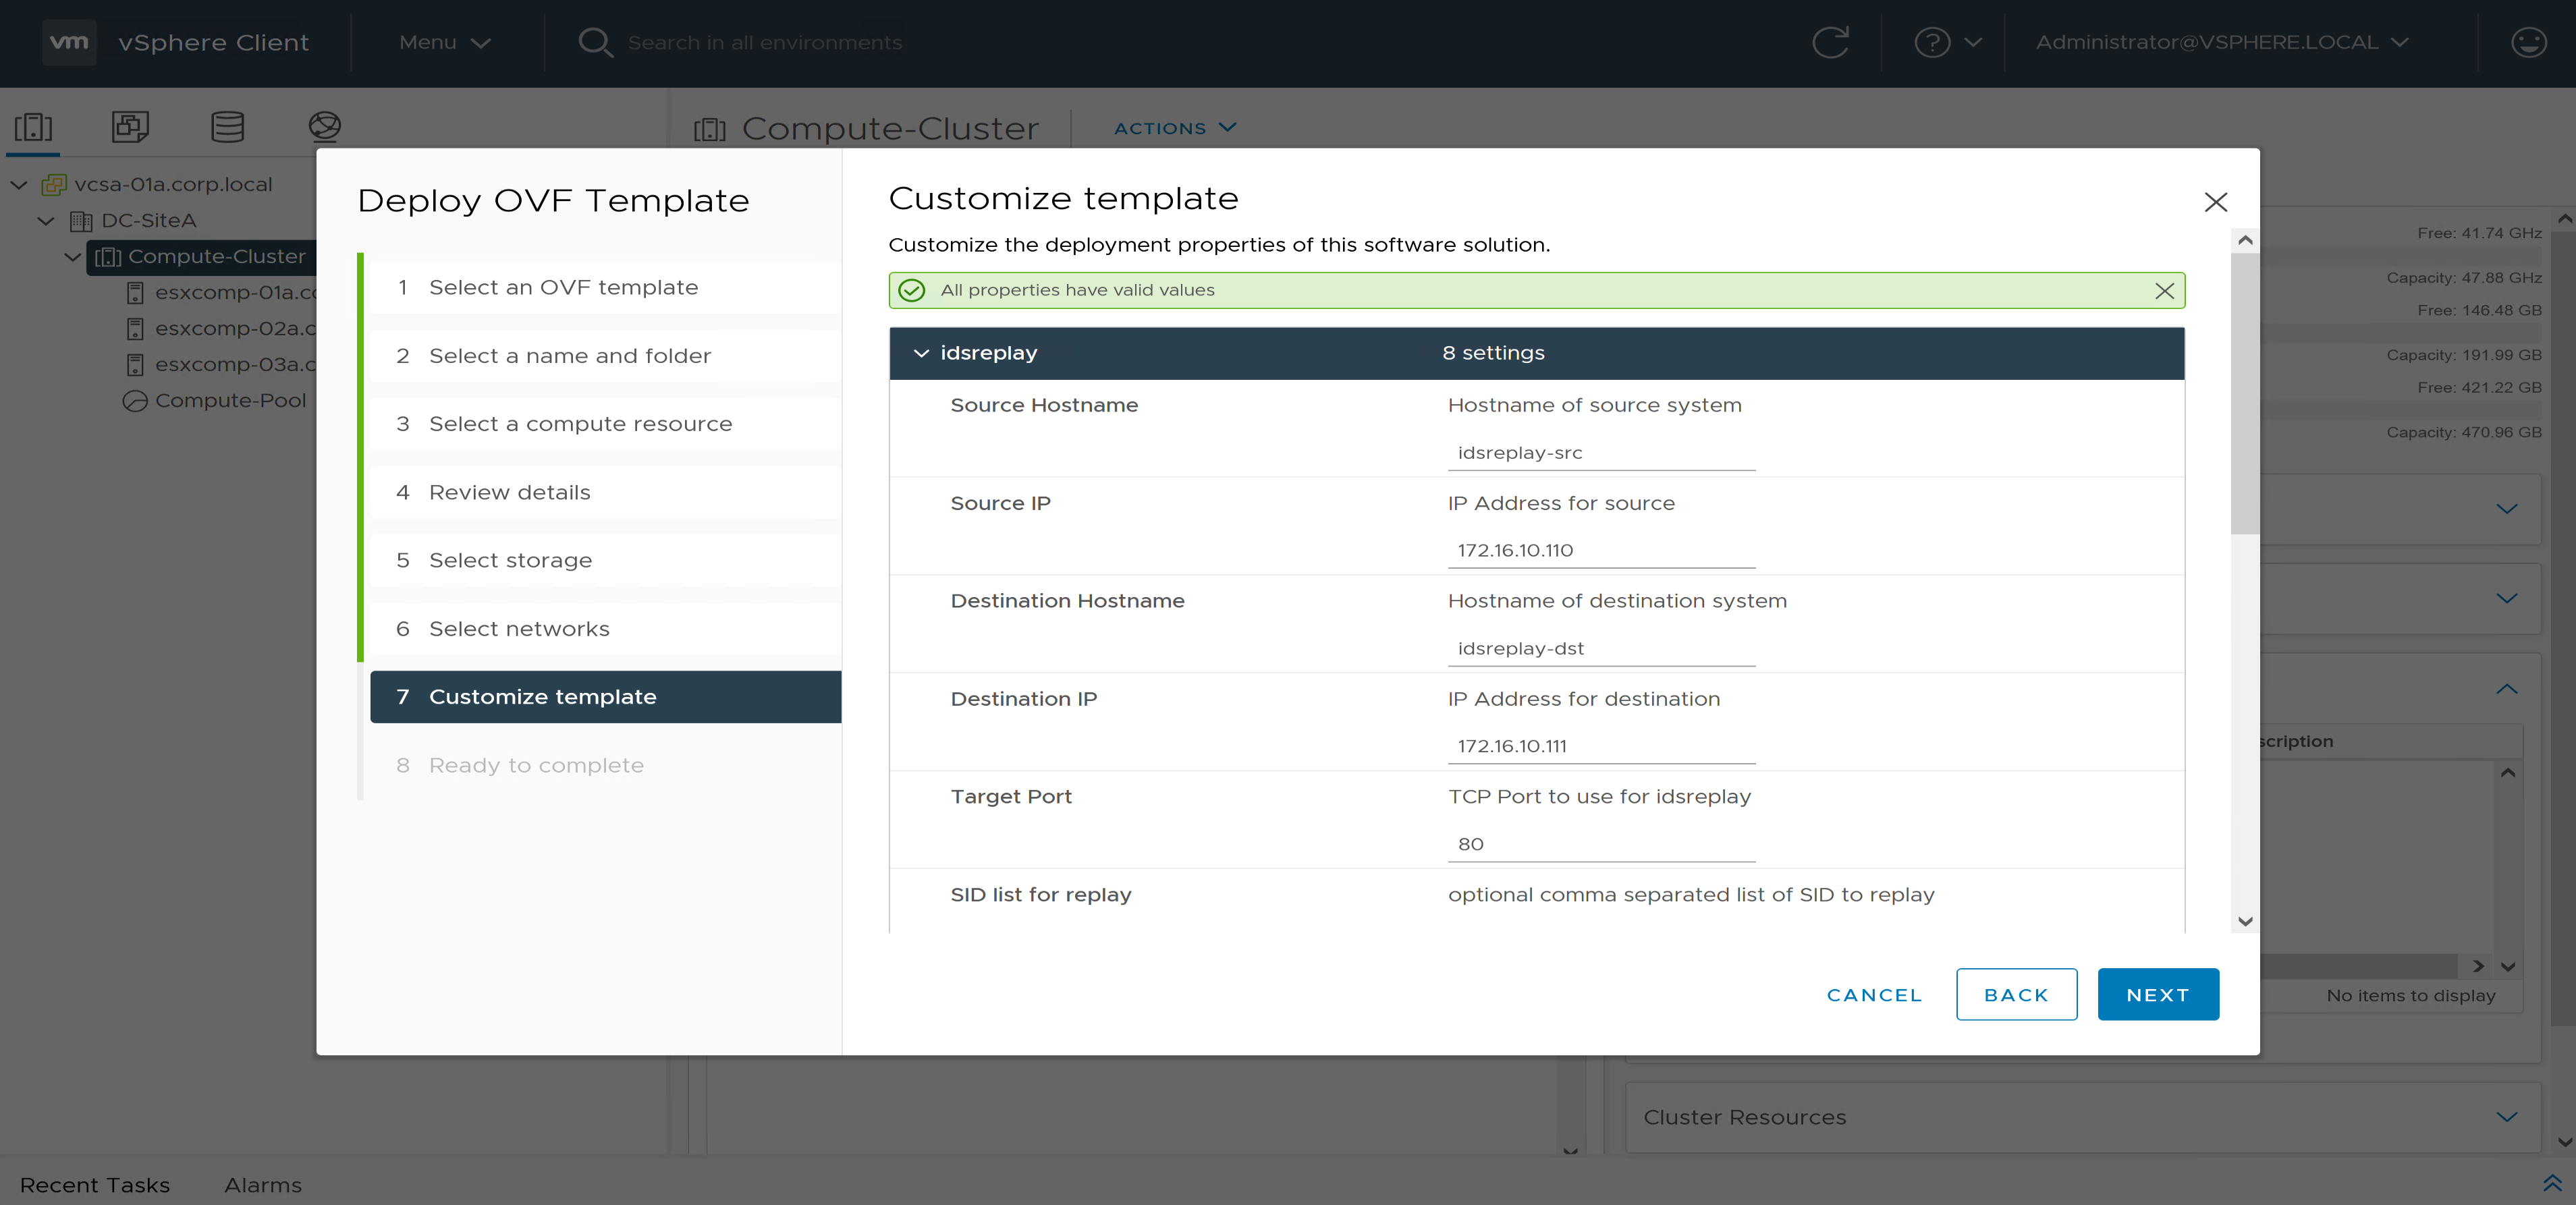The image size is (2576, 1205).
Task: Open the VMs and Templates view icon
Action: 130,127
